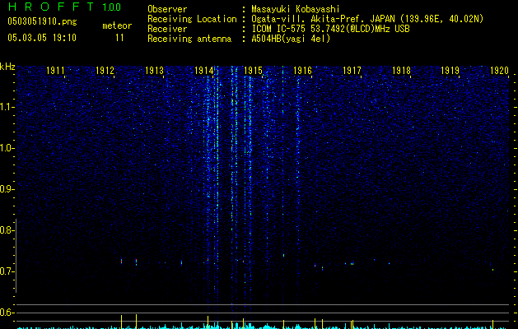This screenshot has height=329, width=518.
Task: Click the 1913 time marker
Action: pos(154,71)
